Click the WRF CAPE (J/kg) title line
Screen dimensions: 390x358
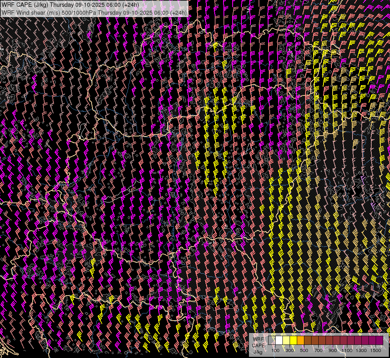pyautogui.click(x=70, y=5)
